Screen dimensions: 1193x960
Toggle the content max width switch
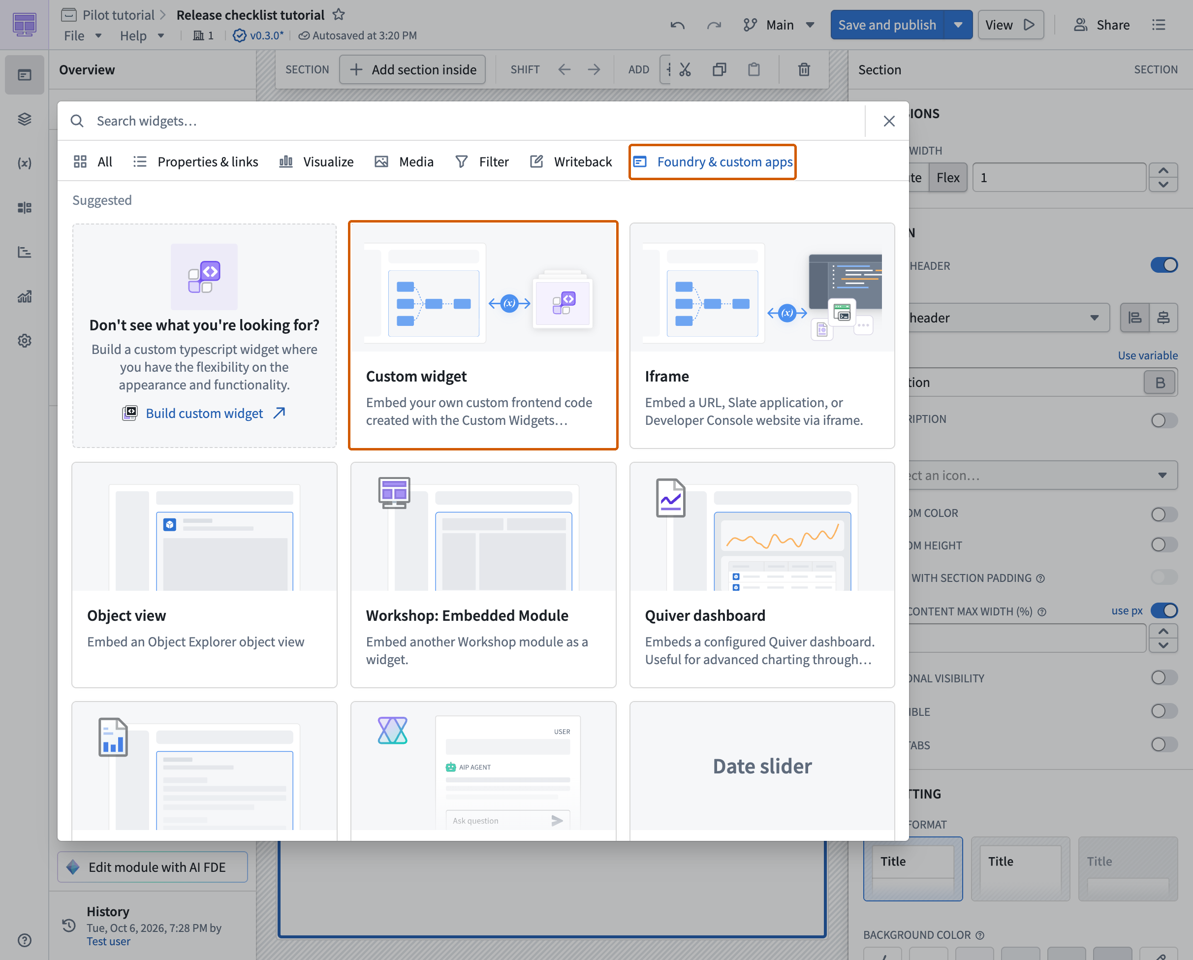click(1163, 610)
